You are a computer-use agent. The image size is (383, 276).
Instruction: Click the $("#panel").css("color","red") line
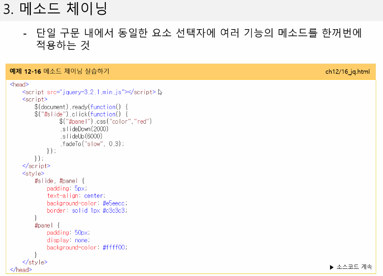point(105,122)
